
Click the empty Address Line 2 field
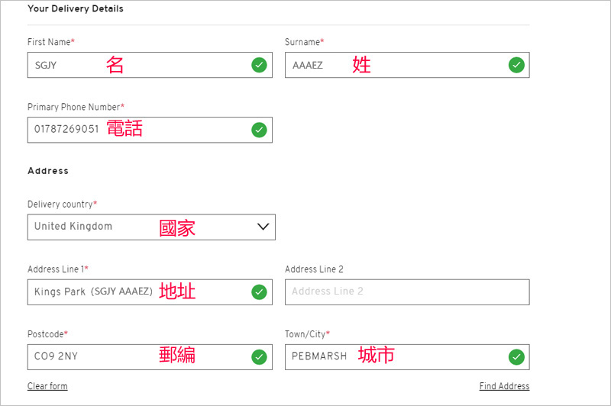pos(407,292)
